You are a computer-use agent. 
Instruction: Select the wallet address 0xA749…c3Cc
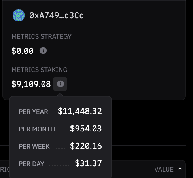[x=57, y=15]
